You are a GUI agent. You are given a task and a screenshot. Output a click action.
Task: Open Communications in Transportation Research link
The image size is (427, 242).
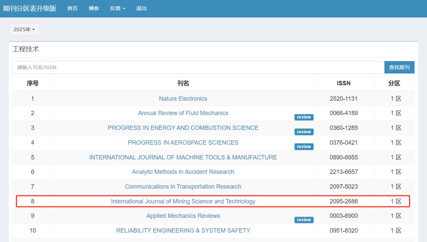coord(183,187)
